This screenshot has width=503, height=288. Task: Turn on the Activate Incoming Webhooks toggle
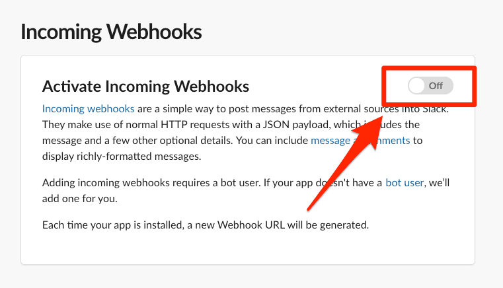(x=430, y=86)
